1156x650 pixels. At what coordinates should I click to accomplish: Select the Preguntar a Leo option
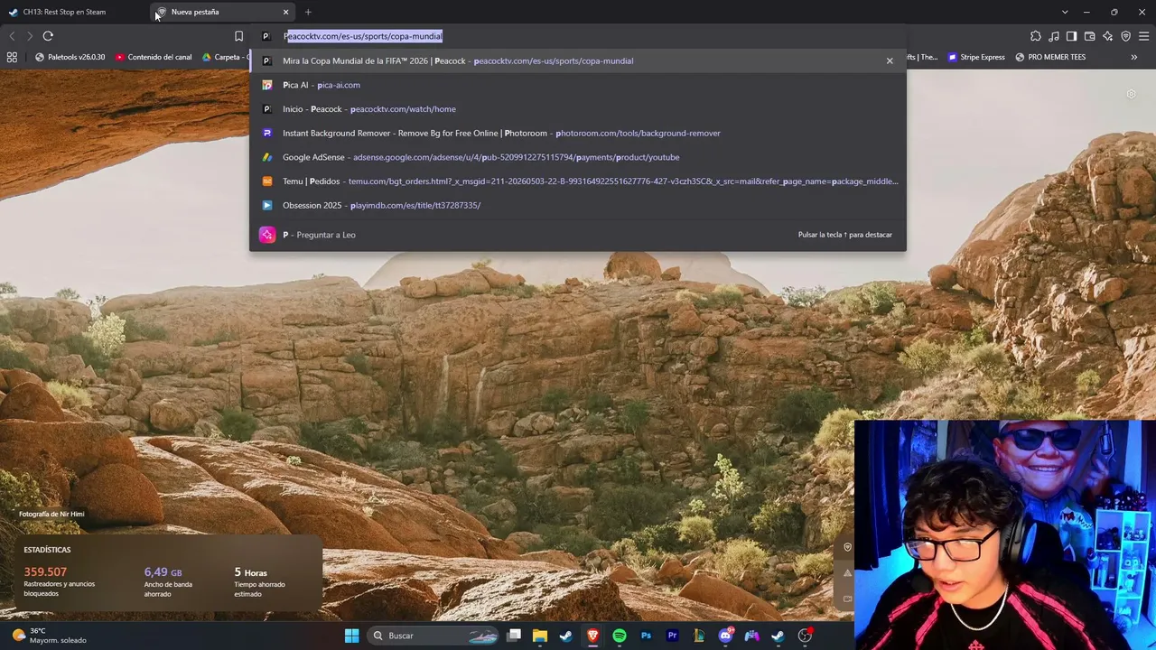pos(578,235)
